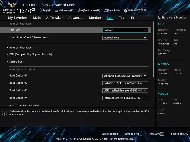The height and width of the screenshot is (142, 190).
Task: Click the AURA light icon
Action: click(125, 10)
